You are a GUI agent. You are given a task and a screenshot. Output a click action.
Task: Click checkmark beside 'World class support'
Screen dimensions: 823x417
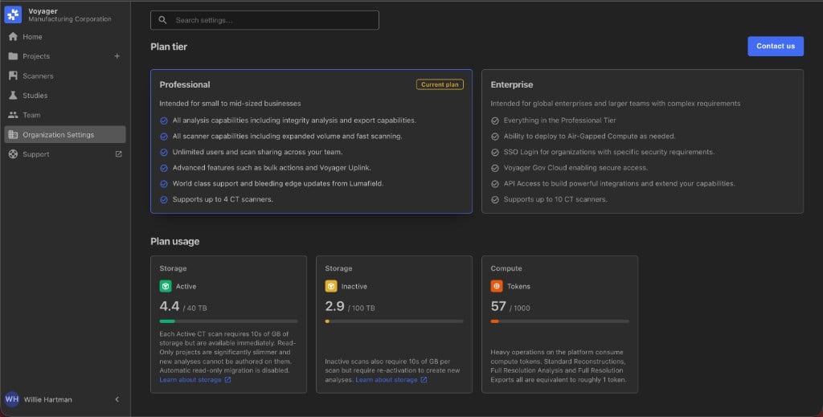point(164,183)
